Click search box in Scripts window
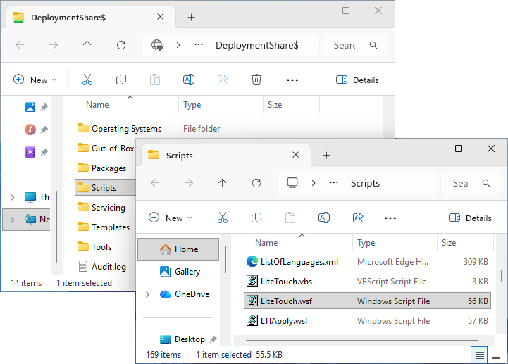 click(471, 183)
